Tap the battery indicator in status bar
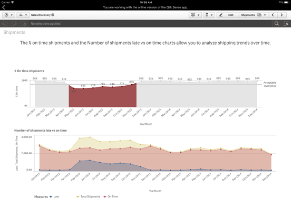The image size is (291, 218). point(287,3)
